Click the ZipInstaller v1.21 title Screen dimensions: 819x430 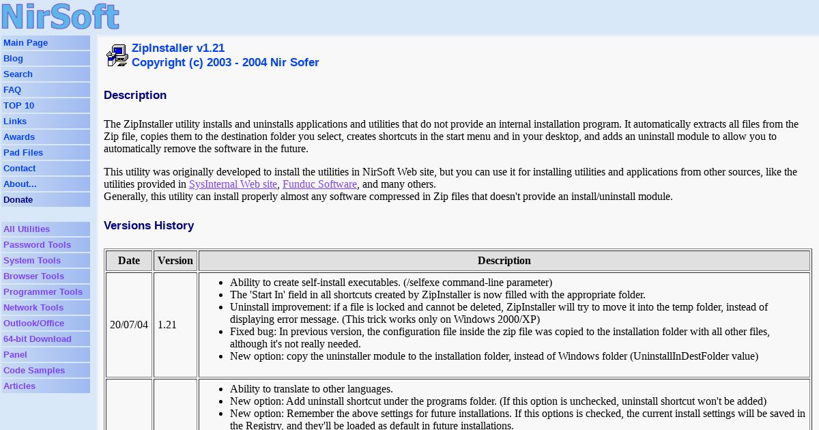pyautogui.click(x=178, y=48)
